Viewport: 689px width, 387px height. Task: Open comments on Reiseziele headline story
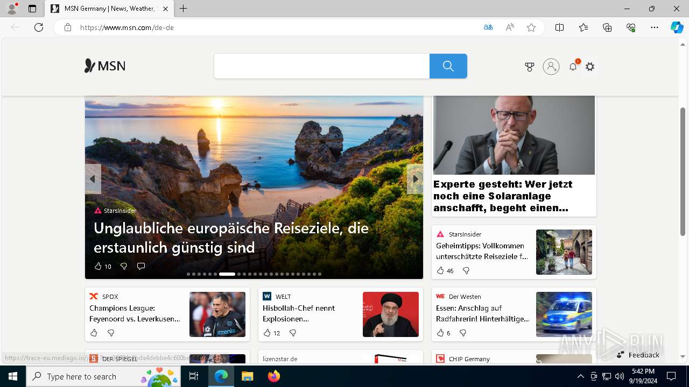pos(141,266)
